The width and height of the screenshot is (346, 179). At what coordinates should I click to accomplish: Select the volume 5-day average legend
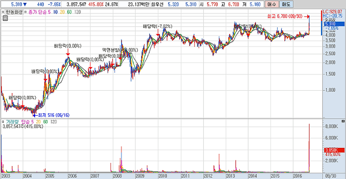33,122
